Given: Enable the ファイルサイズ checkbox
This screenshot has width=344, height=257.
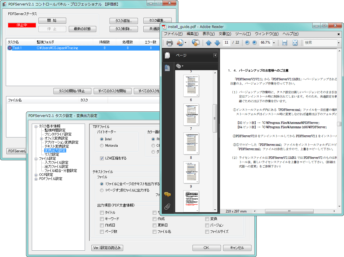Looking at the screenshot, I should (x=207, y=232).
